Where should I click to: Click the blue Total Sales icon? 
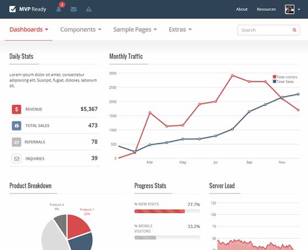pyautogui.click(x=16, y=126)
